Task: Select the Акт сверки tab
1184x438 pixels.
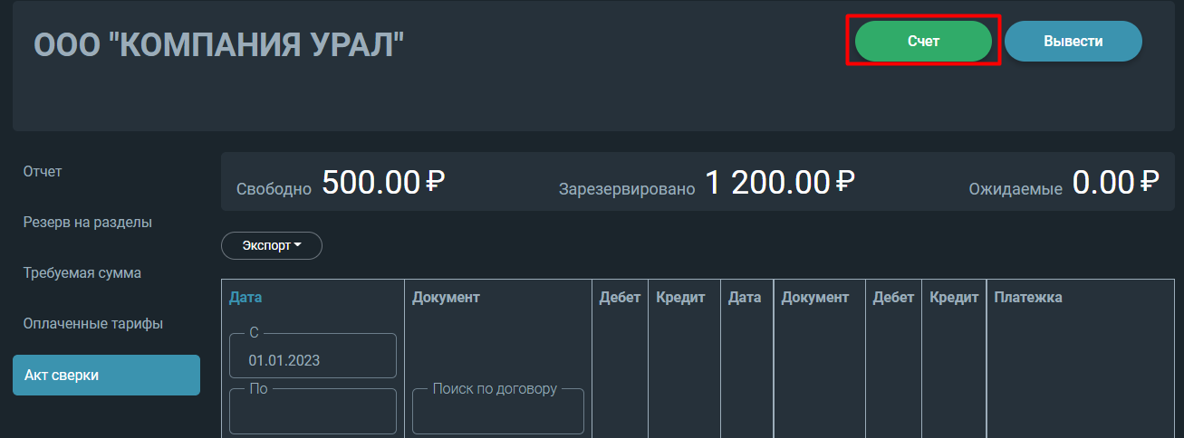Action: tap(106, 375)
